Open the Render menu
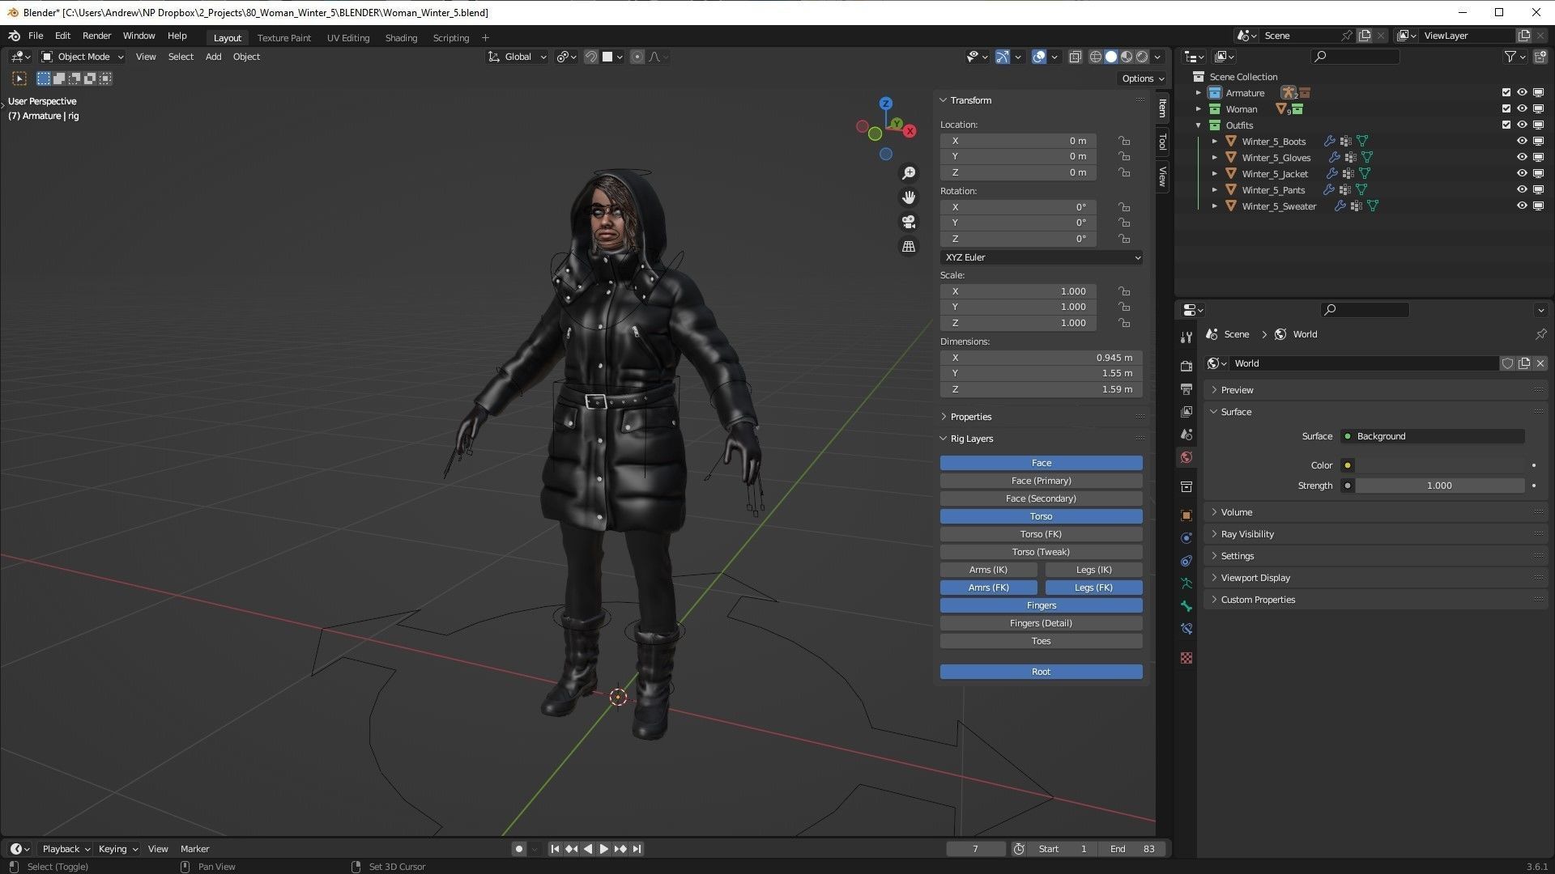This screenshot has height=874, width=1555. [96, 36]
